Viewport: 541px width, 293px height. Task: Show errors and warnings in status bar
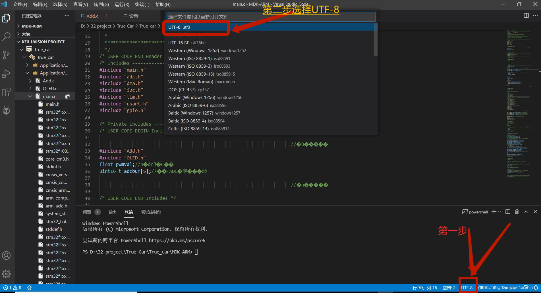[x=12, y=288]
